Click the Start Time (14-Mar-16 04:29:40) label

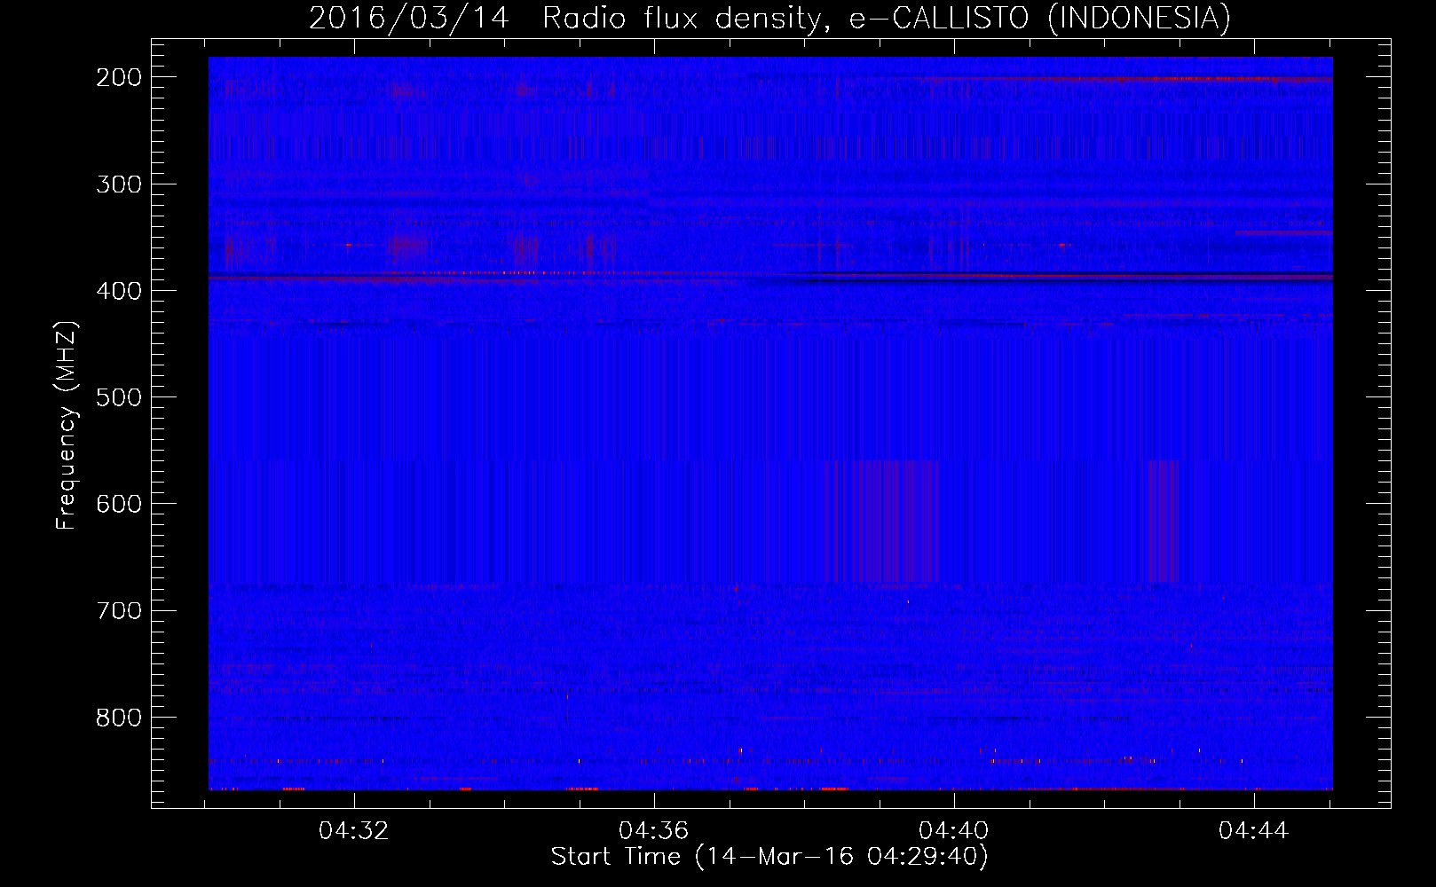click(769, 857)
